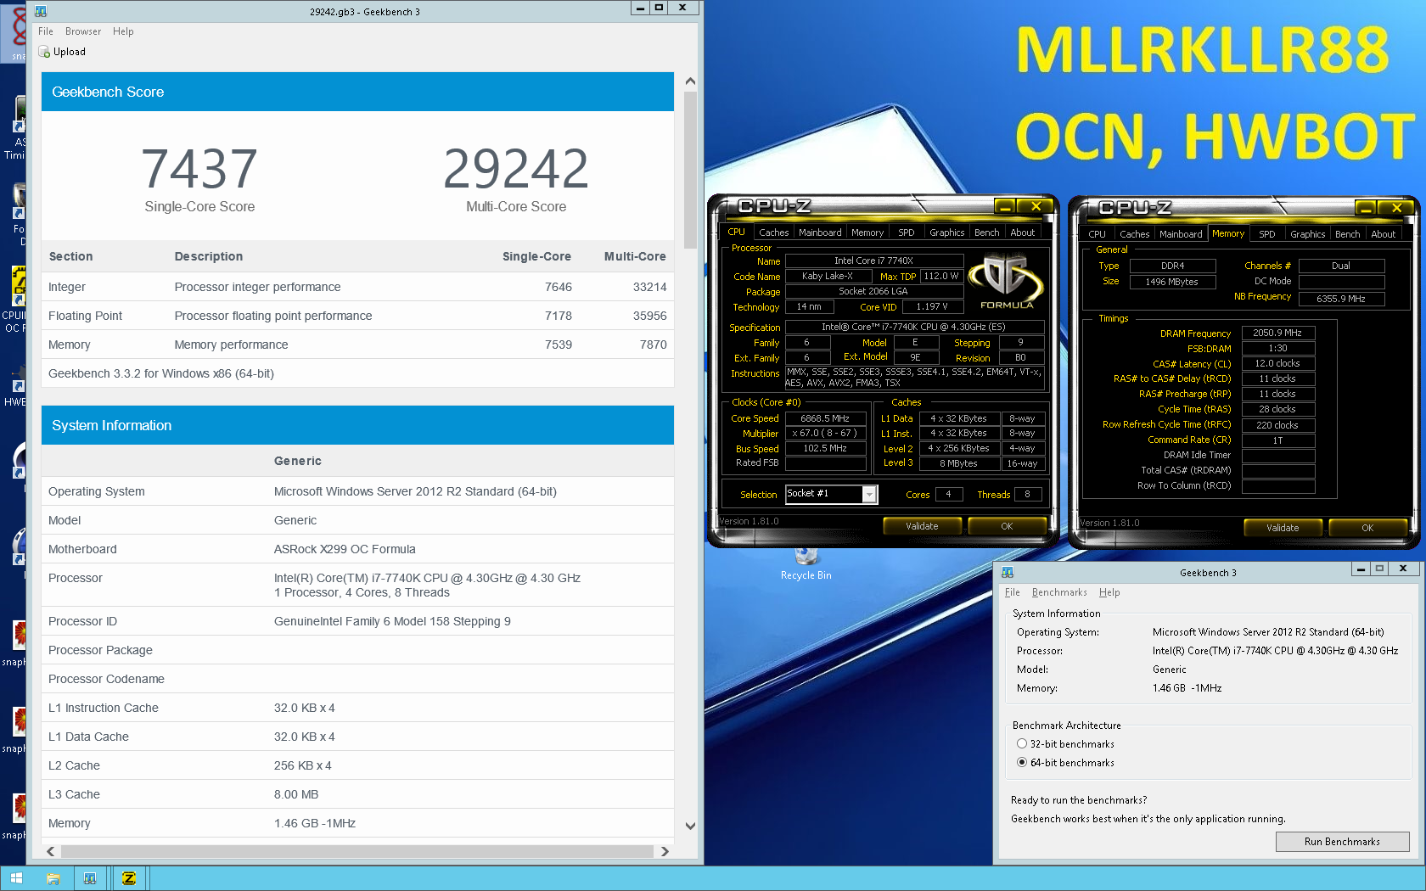Screen dimensions: 1426x891
Task: Close the right CPU-Z Memory window
Action: [1396, 207]
